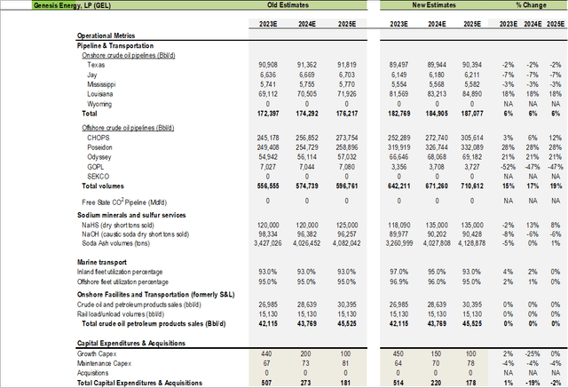Image resolution: width=568 pixels, height=388 pixels.
Task: Click Soda Ash volumes (tons) label
Action: (116, 243)
